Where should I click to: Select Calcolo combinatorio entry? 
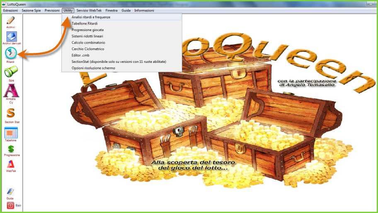122,43
